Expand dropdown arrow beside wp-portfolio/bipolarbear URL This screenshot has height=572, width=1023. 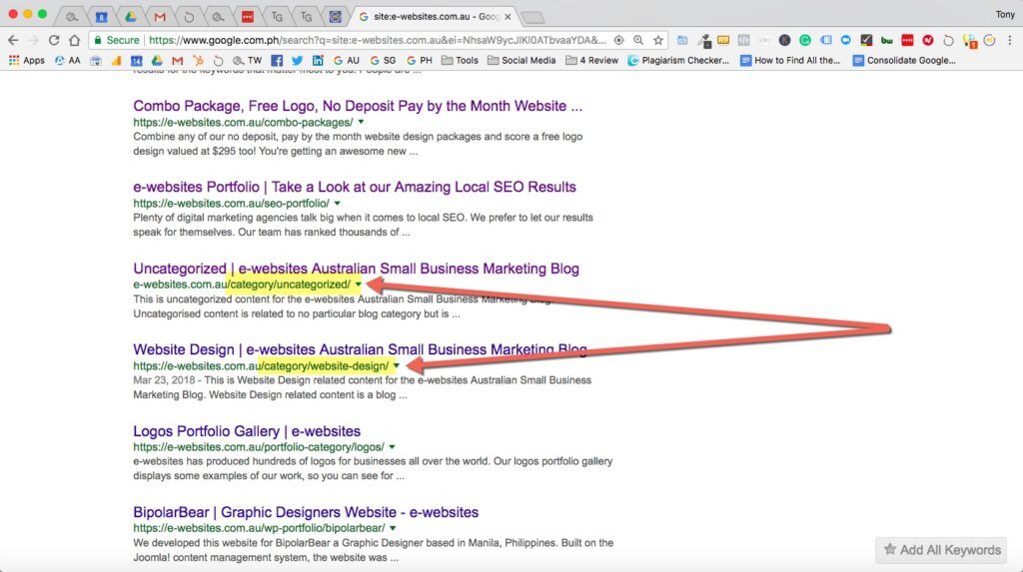click(393, 528)
